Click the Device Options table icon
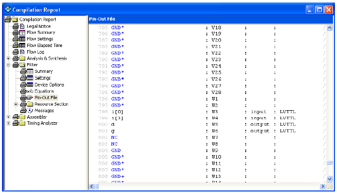The height and width of the screenshot is (193, 337). 30,84
